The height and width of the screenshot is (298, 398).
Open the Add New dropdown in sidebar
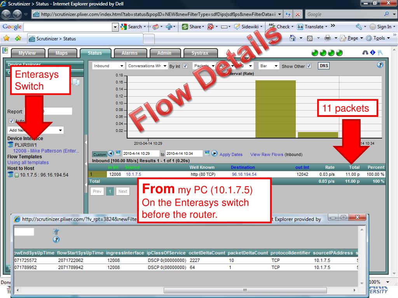35,130
